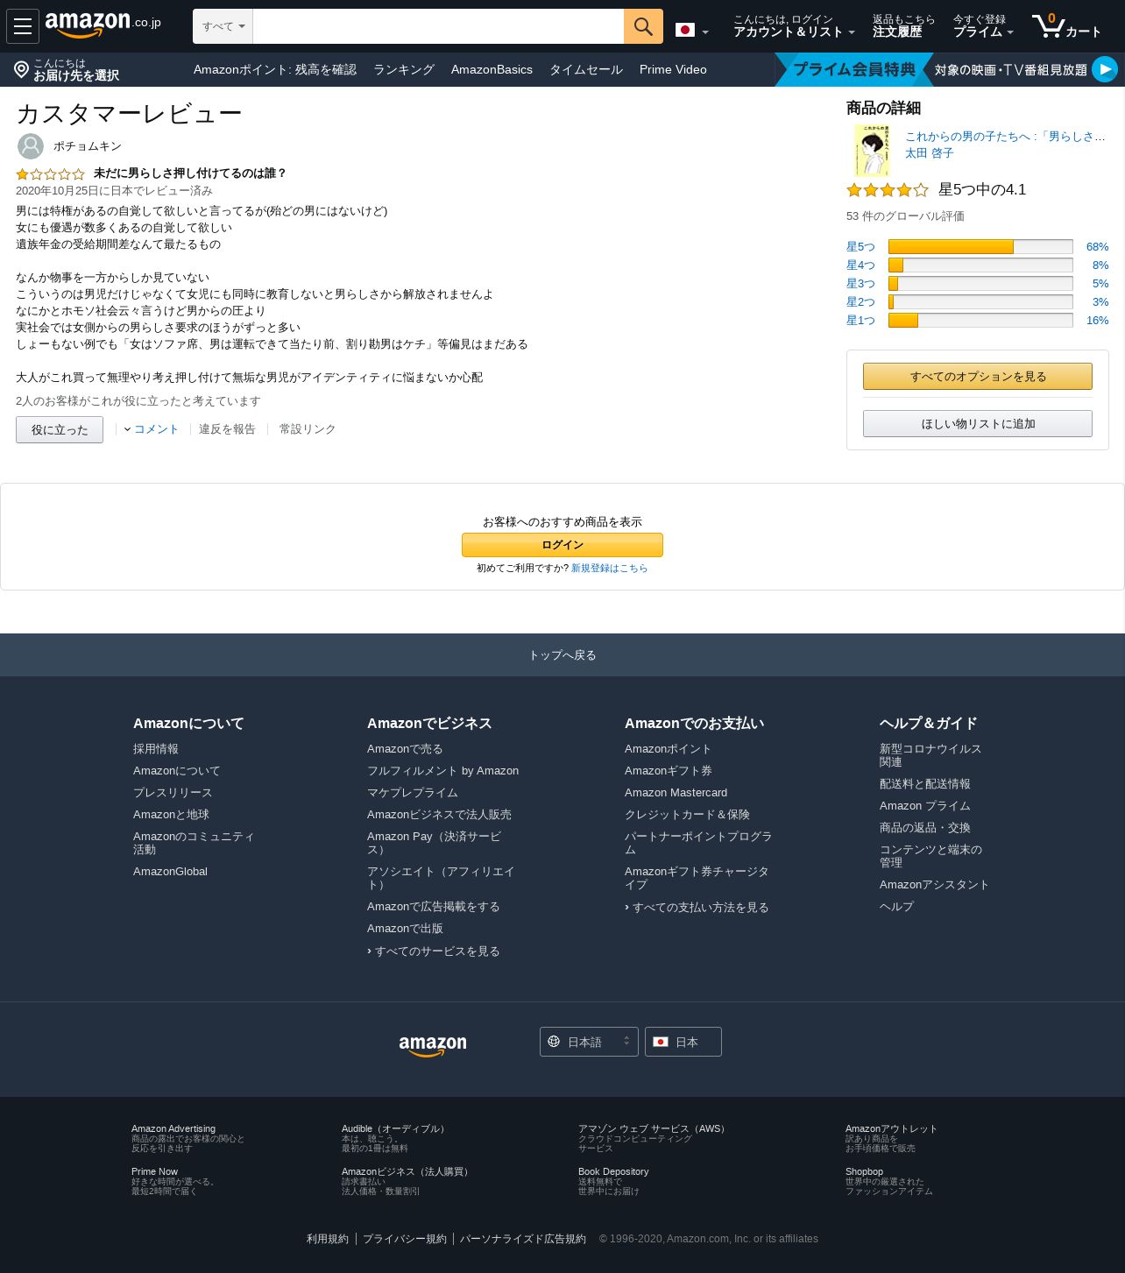Click 違反を報告 link
This screenshot has width=1125, height=1273.
tap(227, 429)
